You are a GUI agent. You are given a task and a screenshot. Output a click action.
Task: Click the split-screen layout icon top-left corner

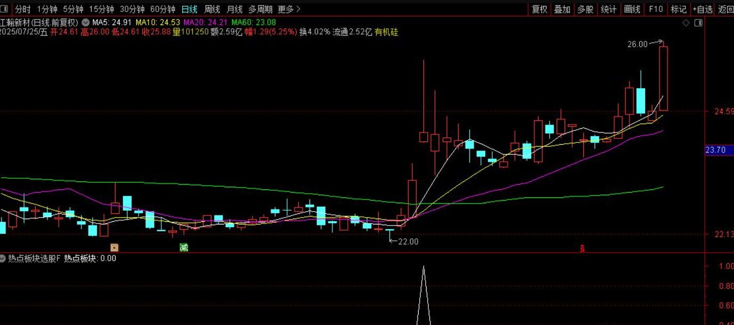point(4,9)
